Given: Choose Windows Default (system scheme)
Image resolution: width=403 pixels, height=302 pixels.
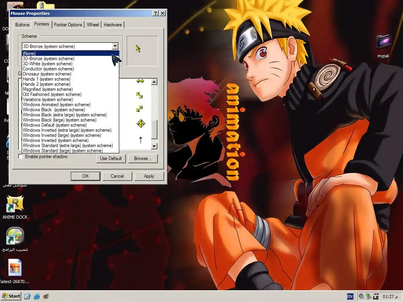Looking at the screenshot, I should pos(70,125).
